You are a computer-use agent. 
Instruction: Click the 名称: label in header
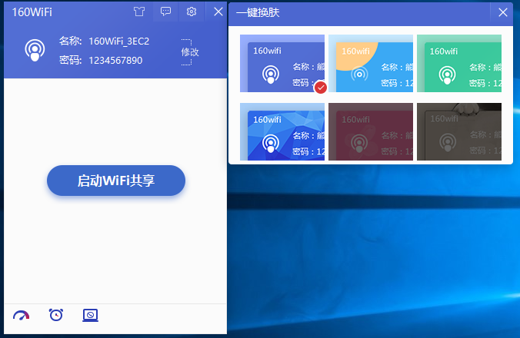click(70, 41)
